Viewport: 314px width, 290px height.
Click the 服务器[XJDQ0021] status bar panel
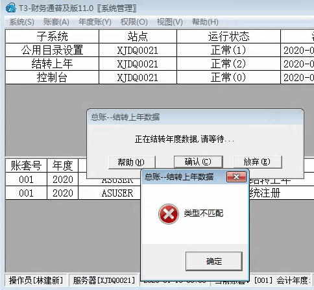pos(104,280)
